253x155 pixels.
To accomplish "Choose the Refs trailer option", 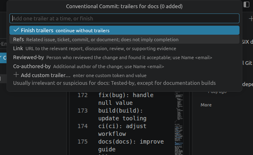I will (124, 40).
